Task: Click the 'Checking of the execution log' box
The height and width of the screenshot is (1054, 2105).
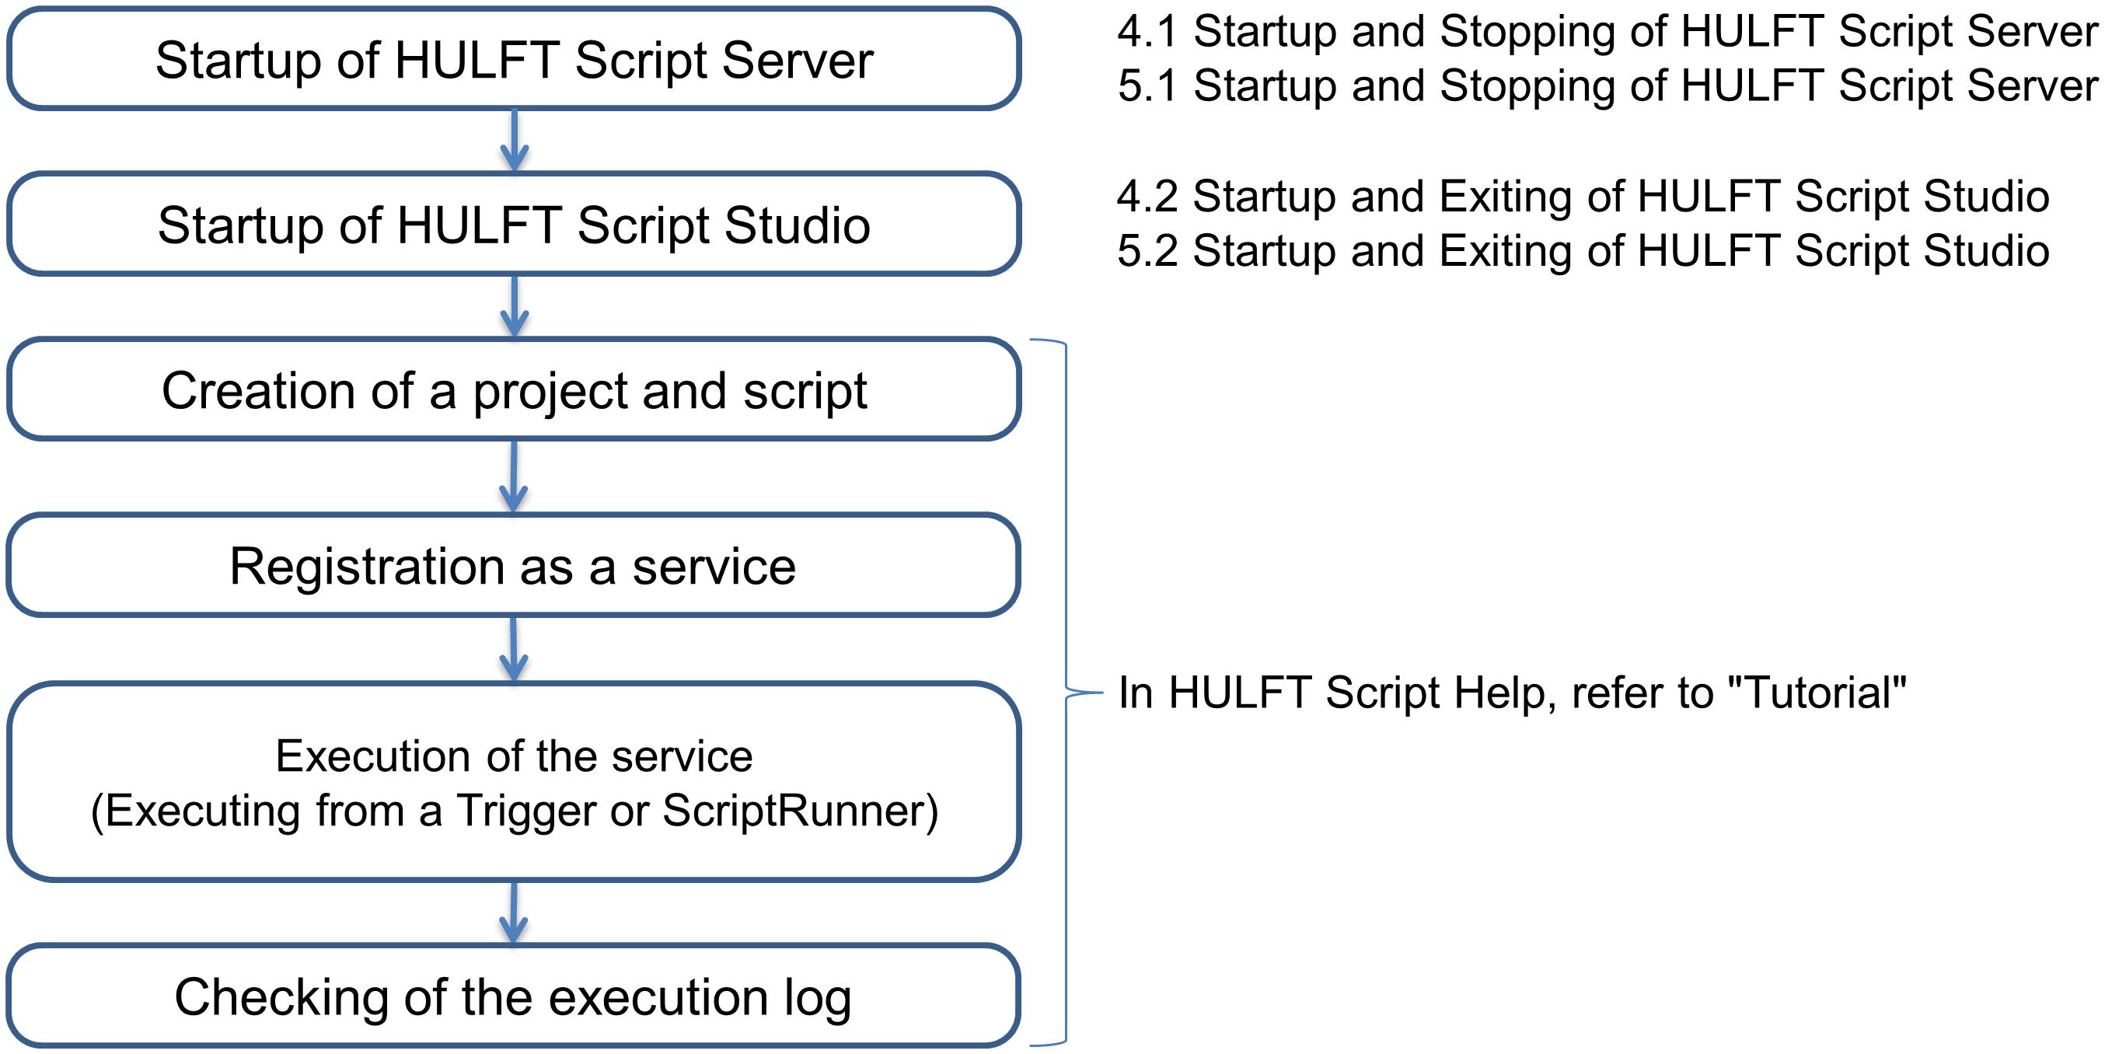Action: (513, 996)
